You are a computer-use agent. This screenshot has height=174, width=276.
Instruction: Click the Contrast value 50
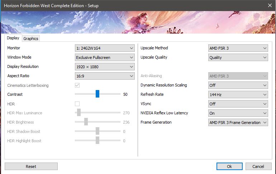(125, 94)
